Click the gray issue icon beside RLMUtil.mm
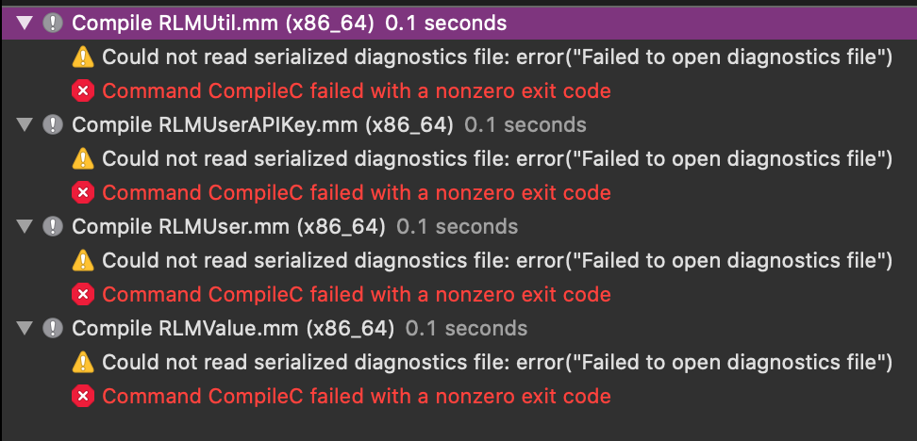 (53, 24)
